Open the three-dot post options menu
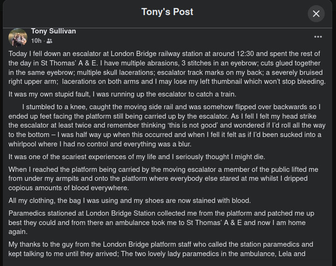 (318, 37)
